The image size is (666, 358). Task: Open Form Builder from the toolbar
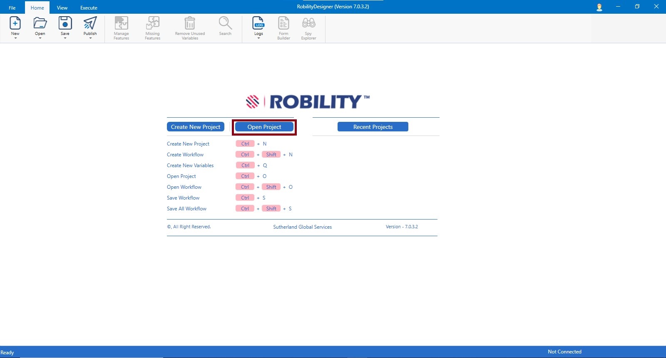click(283, 23)
